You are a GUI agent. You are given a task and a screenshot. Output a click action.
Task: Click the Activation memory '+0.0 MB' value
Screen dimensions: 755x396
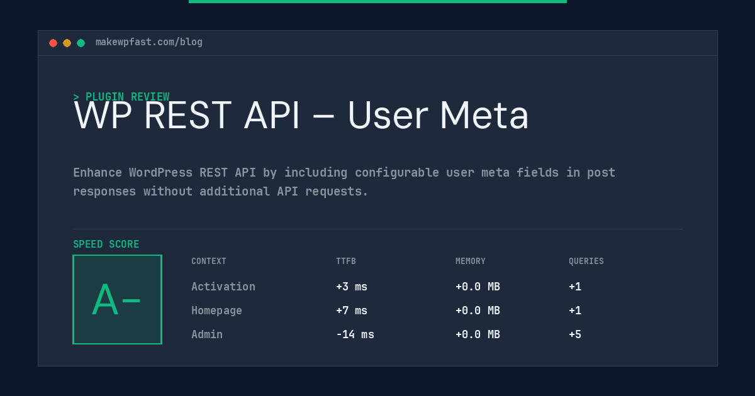478,287
